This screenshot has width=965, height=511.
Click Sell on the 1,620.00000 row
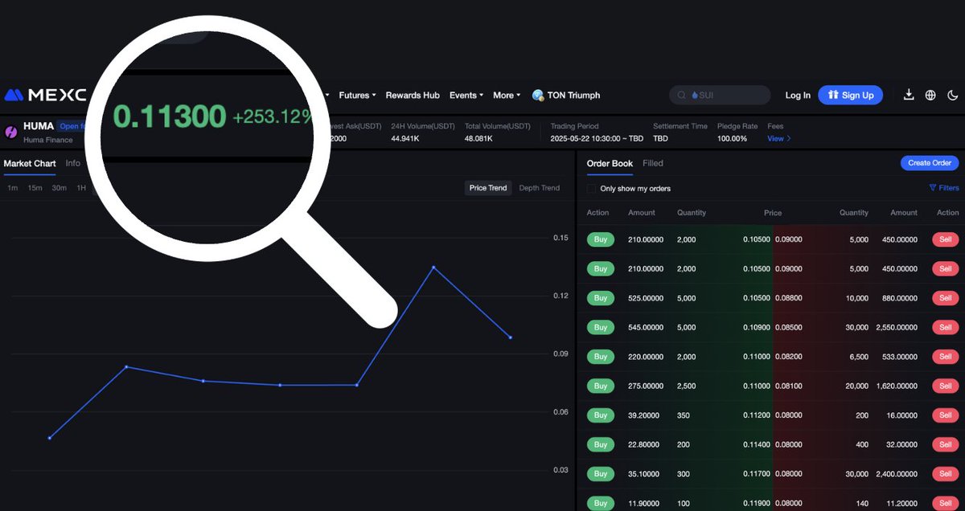[x=946, y=386]
